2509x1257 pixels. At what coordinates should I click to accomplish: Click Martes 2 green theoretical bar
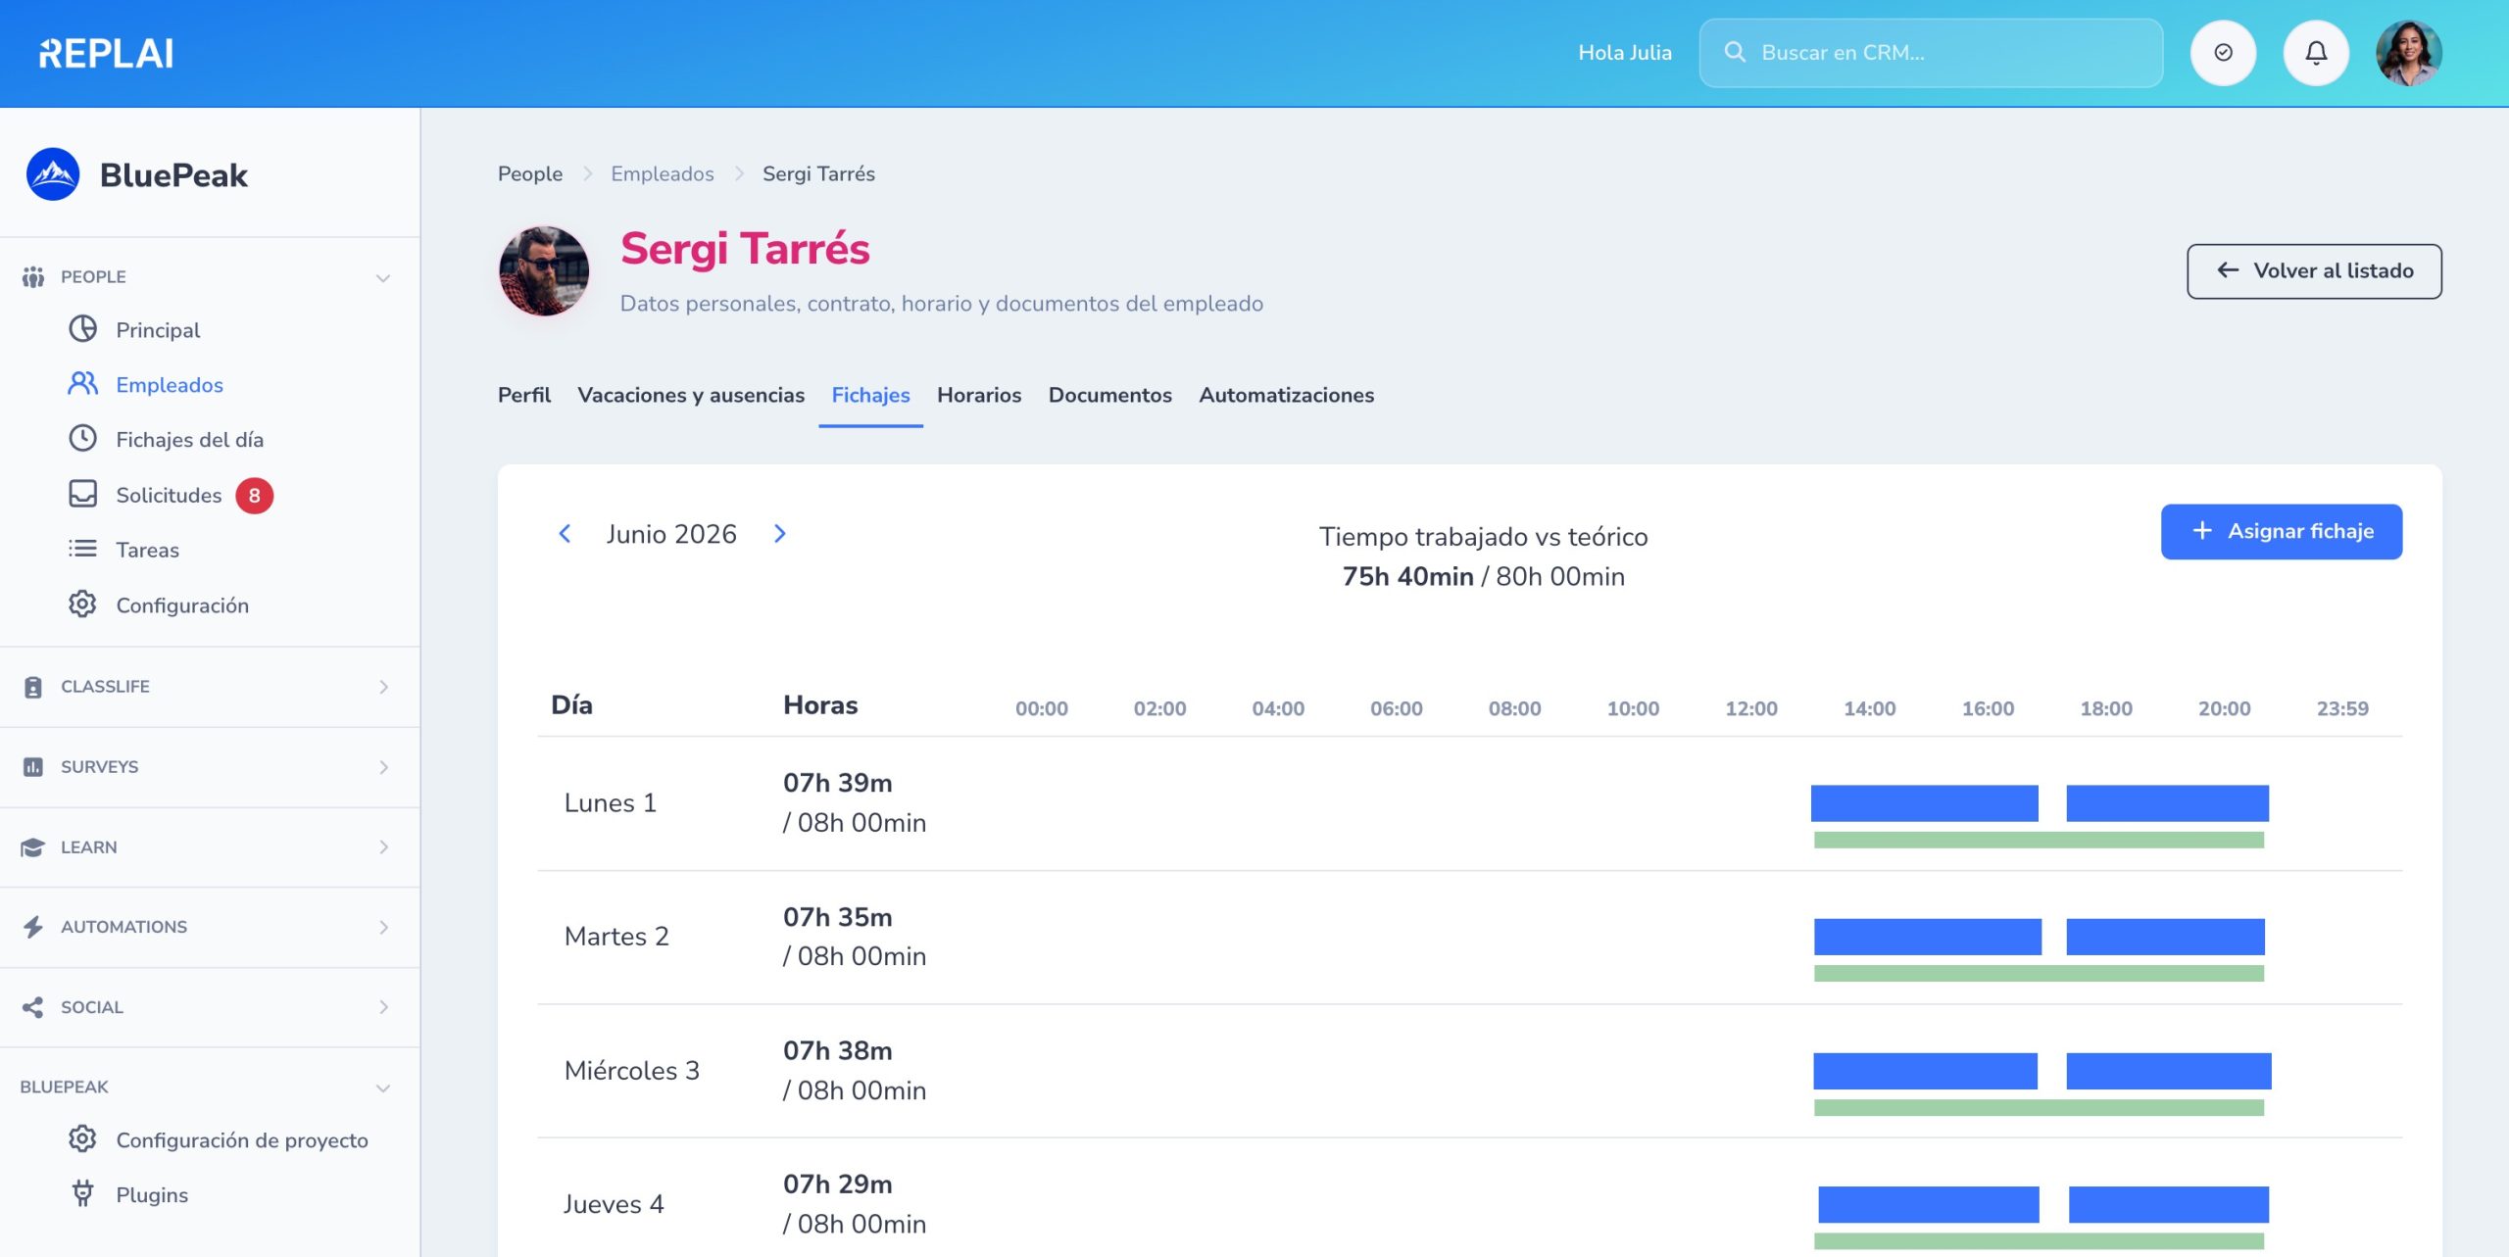tap(2040, 974)
